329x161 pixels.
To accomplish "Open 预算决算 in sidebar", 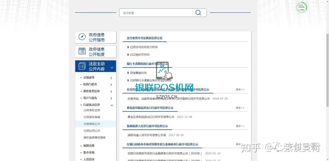I will [89, 146].
